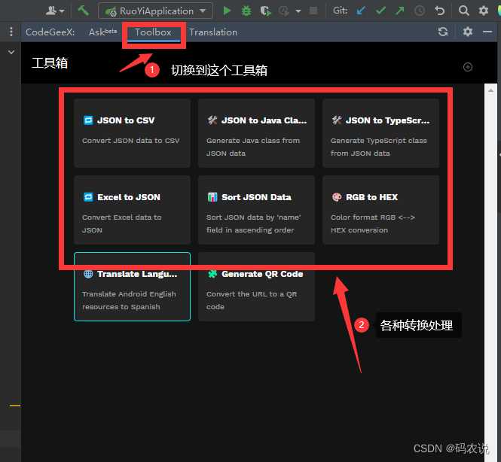Open CodeGeeX panel settings gear
The width and height of the screenshot is (501, 462).
coord(468,32)
